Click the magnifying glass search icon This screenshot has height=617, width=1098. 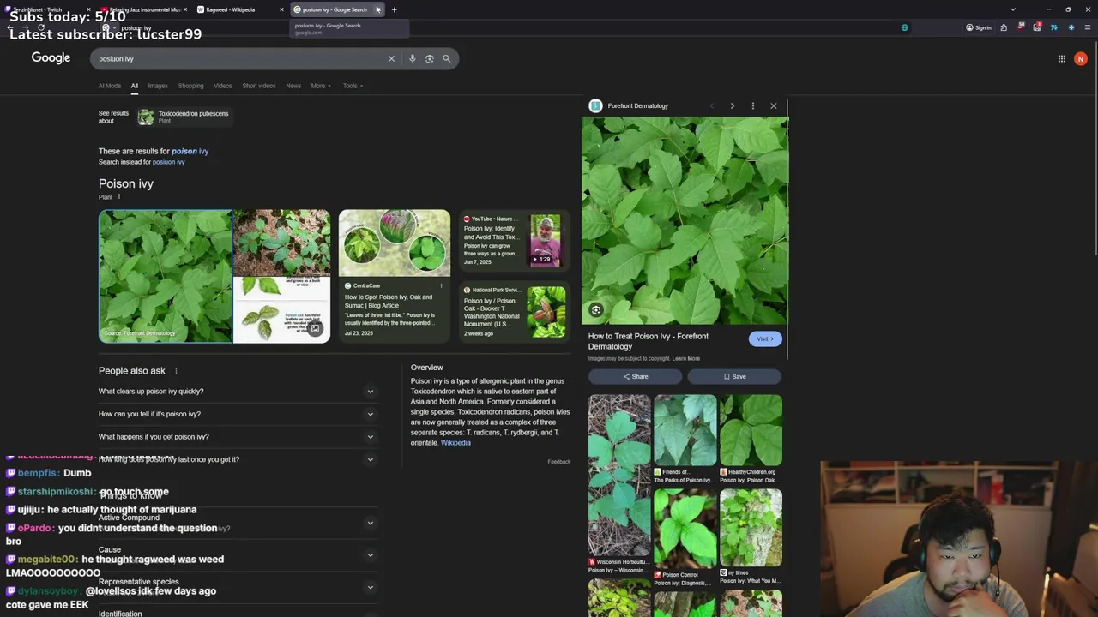tap(446, 58)
